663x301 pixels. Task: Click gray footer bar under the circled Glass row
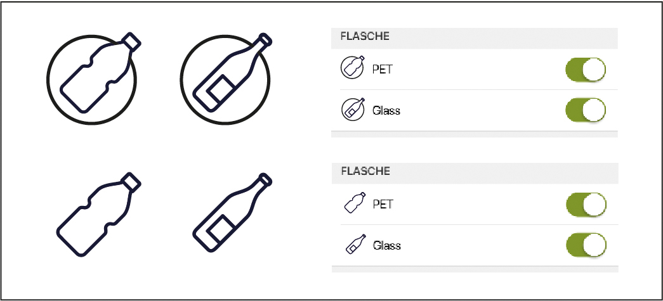coord(475,134)
